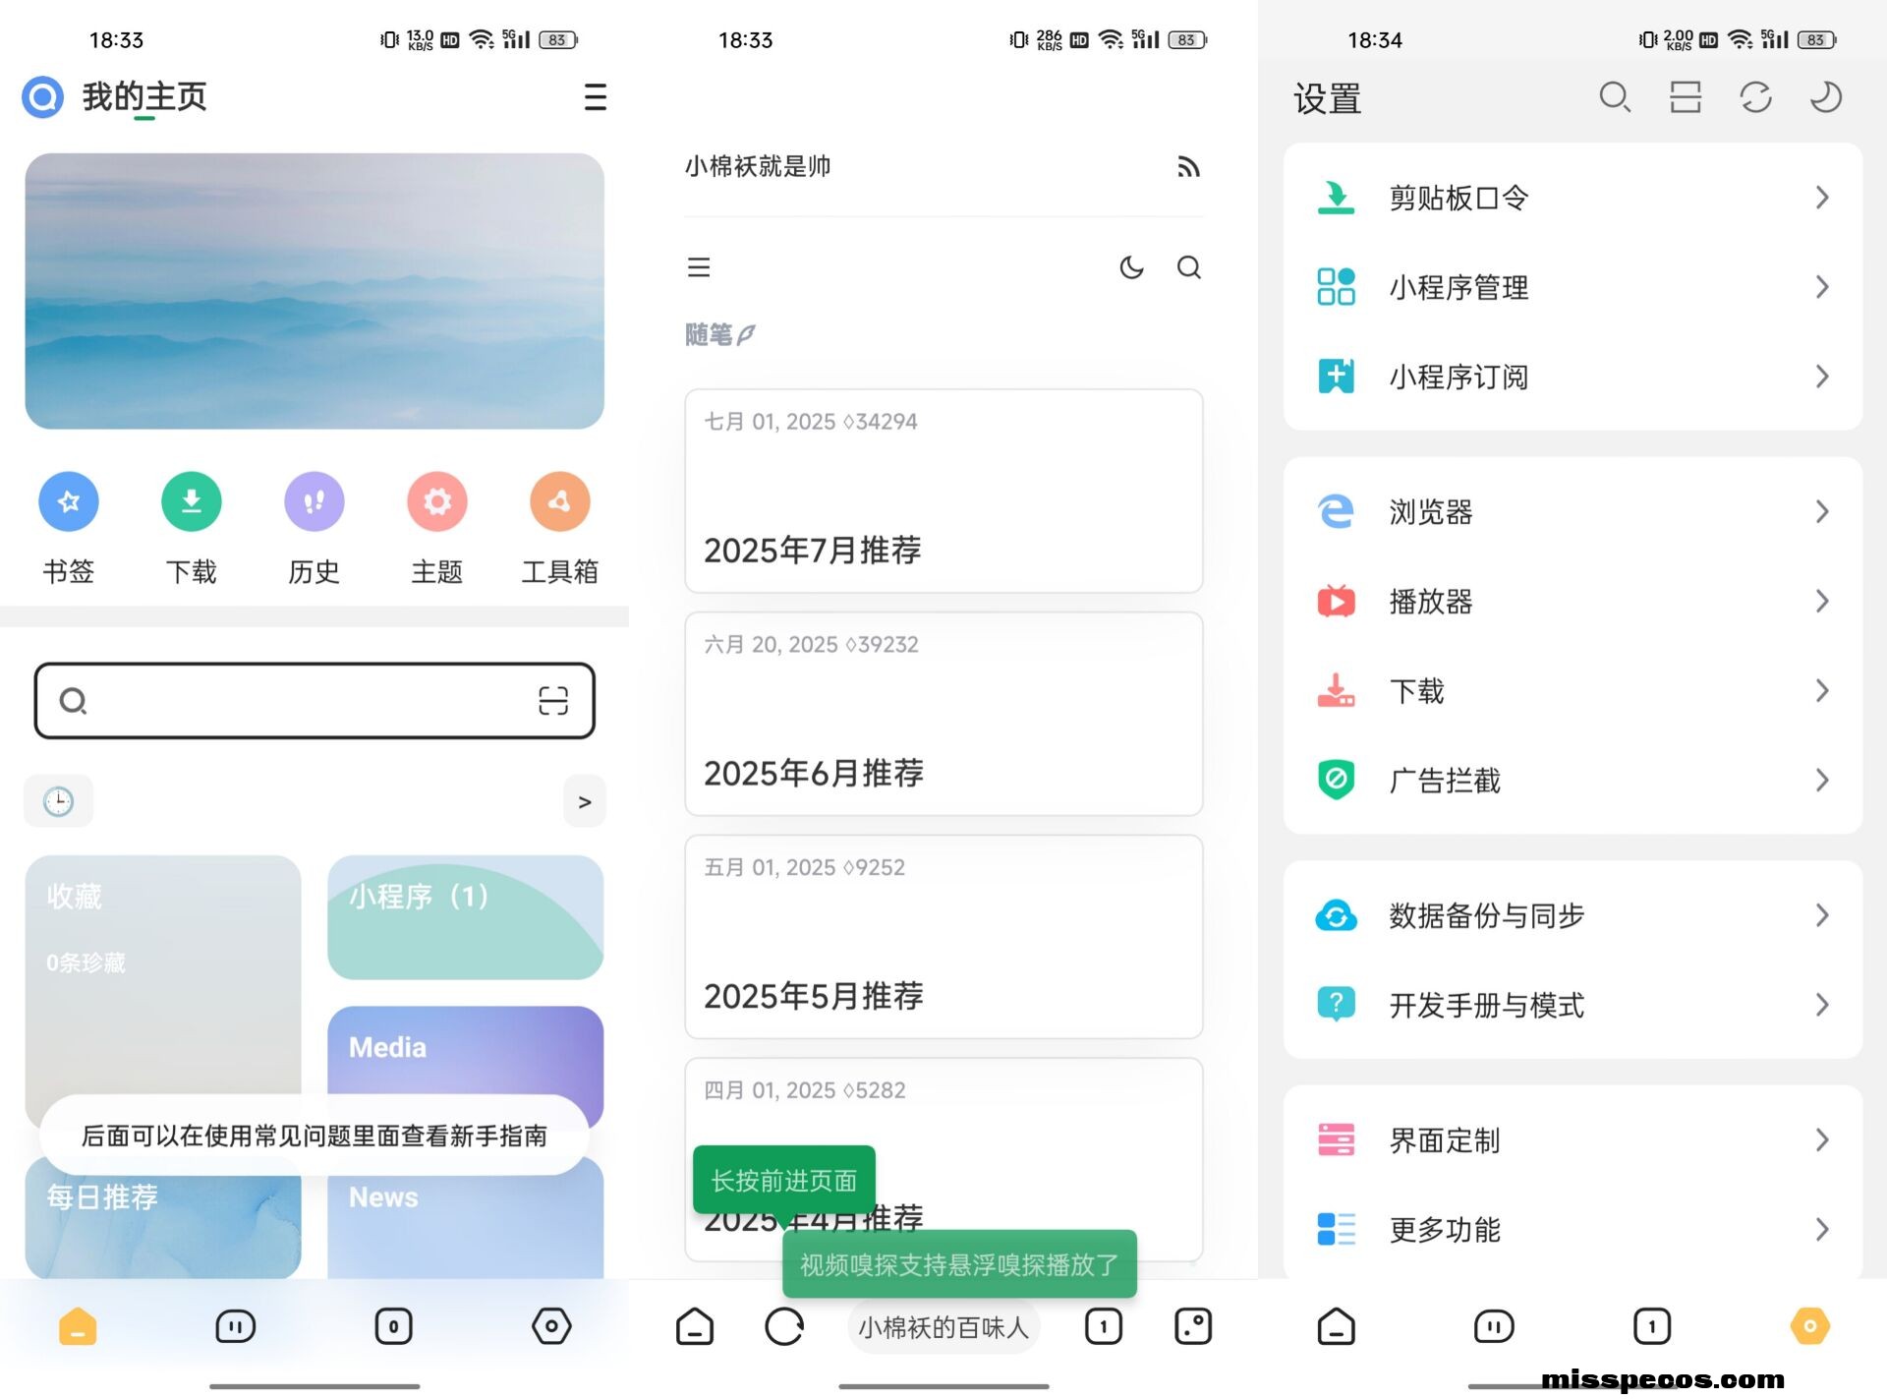Tap the home icon in middle bottom bar
This screenshot has height=1399, width=1887.
(x=695, y=1326)
